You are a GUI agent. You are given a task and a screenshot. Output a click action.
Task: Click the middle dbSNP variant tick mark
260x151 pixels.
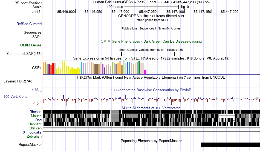(x=174, y=54)
